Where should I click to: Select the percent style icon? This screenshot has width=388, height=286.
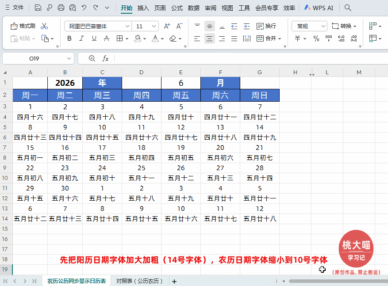(317, 38)
